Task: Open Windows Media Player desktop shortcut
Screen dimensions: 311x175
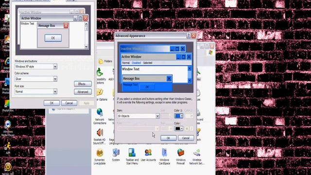Action: click(x=8, y=128)
